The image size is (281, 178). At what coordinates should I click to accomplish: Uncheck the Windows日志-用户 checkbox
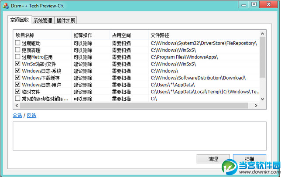coord(17,85)
